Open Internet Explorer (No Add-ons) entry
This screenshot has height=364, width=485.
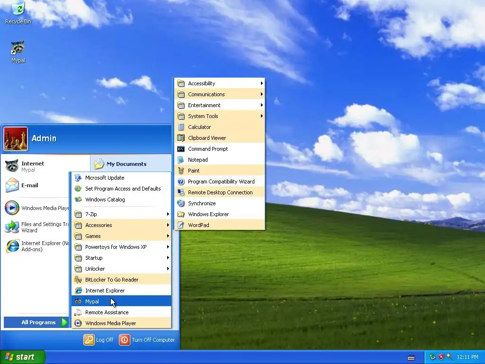tap(37, 246)
